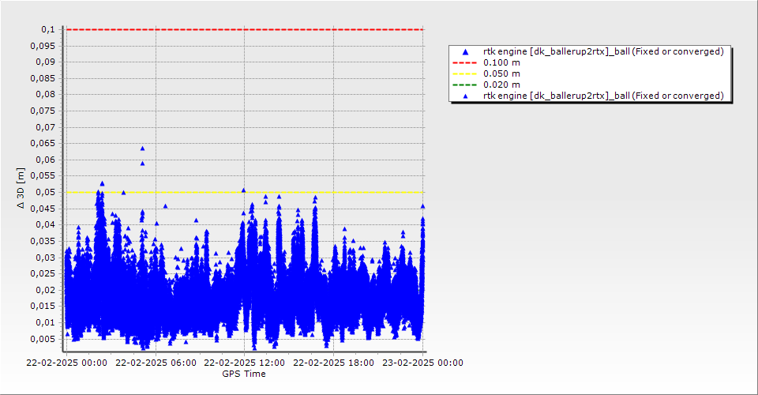
Task: Click the 'Δ 3D [m]' y-axis title
Action: [x=21, y=189]
